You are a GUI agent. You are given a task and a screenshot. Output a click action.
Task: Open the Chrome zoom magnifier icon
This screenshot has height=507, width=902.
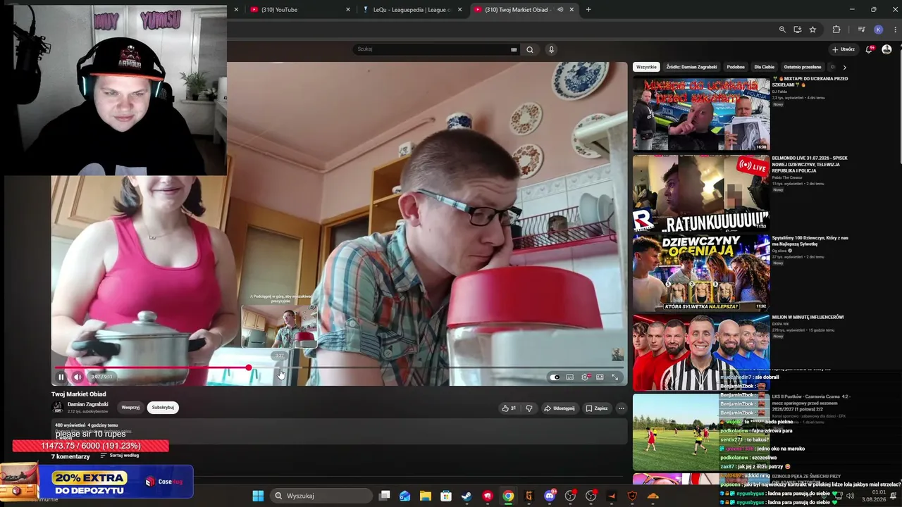[x=782, y=30]
